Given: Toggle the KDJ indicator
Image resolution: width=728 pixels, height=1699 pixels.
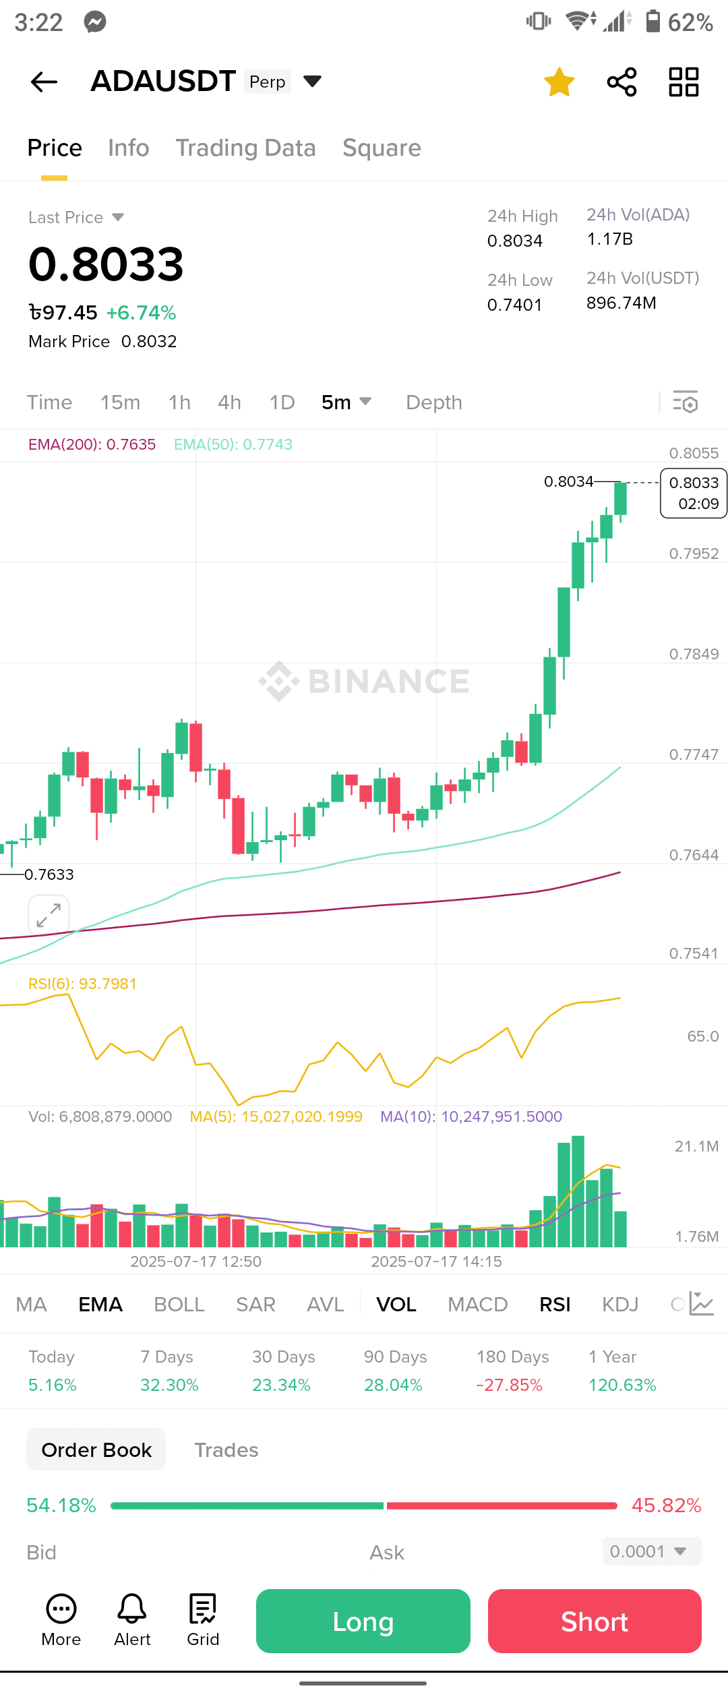Looking at the screenshot, I should click(x=620, y=1305).
